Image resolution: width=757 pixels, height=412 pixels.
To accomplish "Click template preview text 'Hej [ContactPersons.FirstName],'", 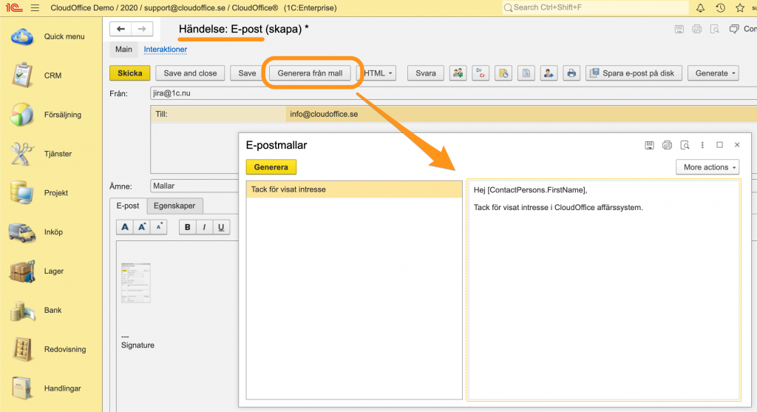I will tap(530, 190).
